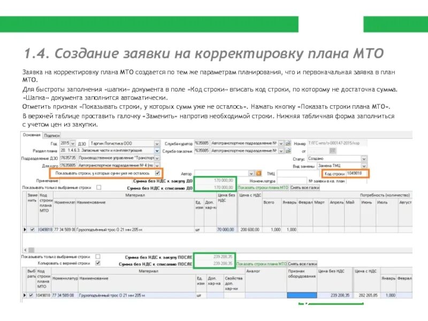Open the Служба-заказчик lookup icon
This screenshot has width=428, height=321.
[288, 151]
